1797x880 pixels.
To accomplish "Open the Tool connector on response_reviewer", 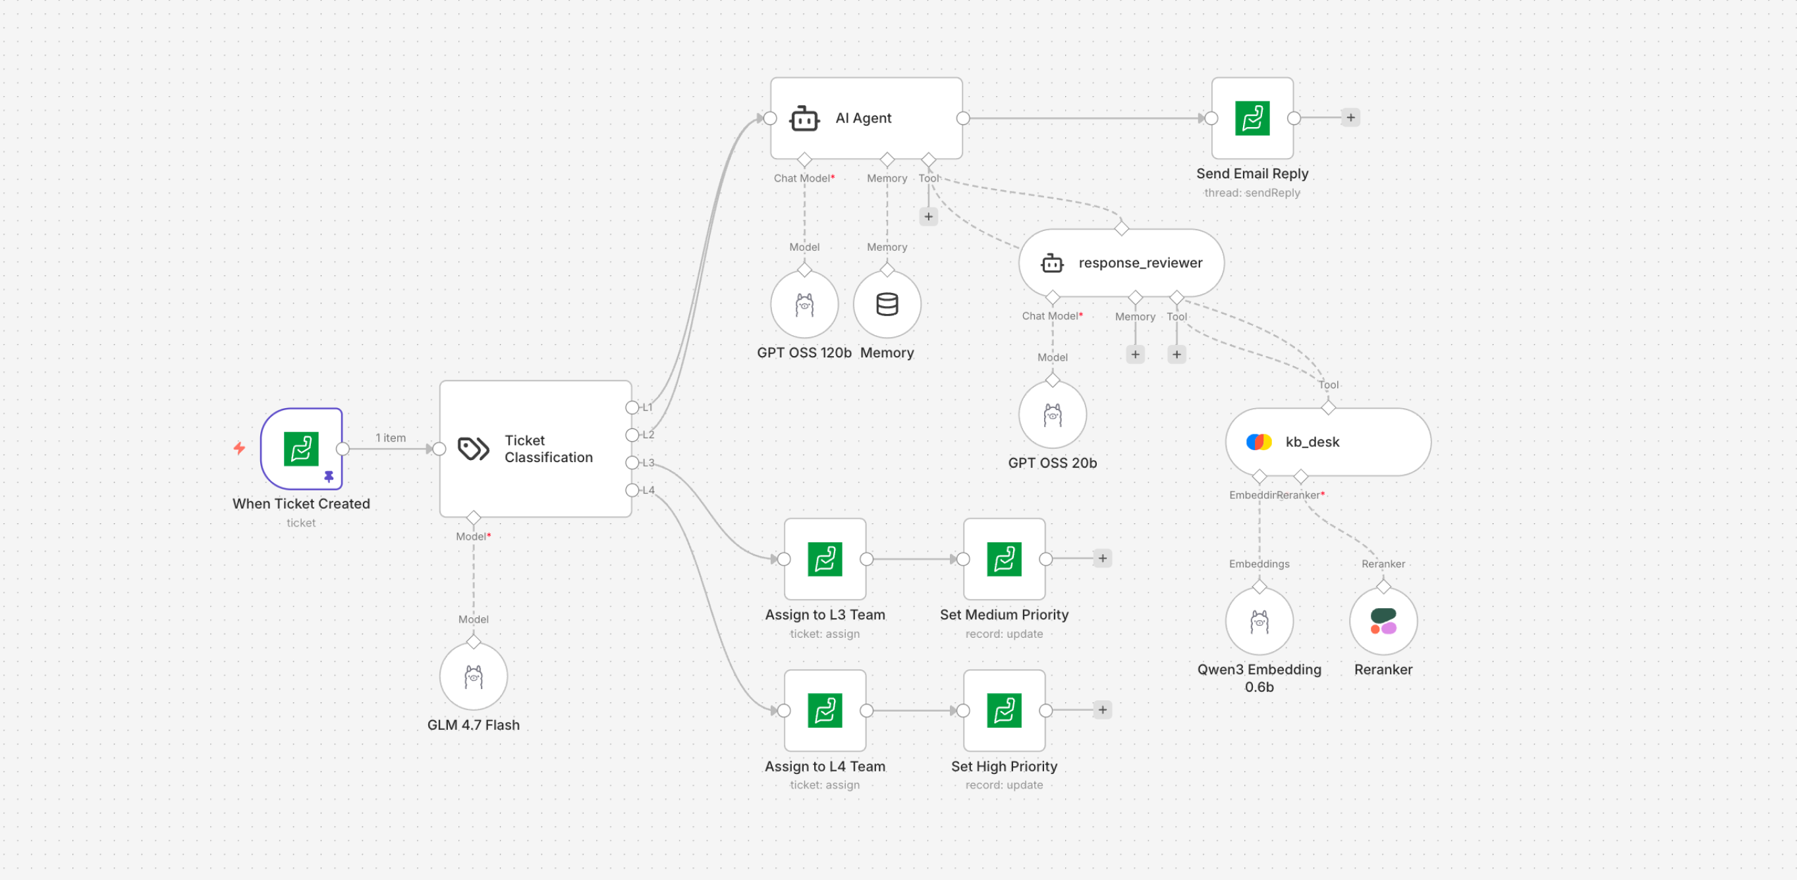I will coord(1177,298).
